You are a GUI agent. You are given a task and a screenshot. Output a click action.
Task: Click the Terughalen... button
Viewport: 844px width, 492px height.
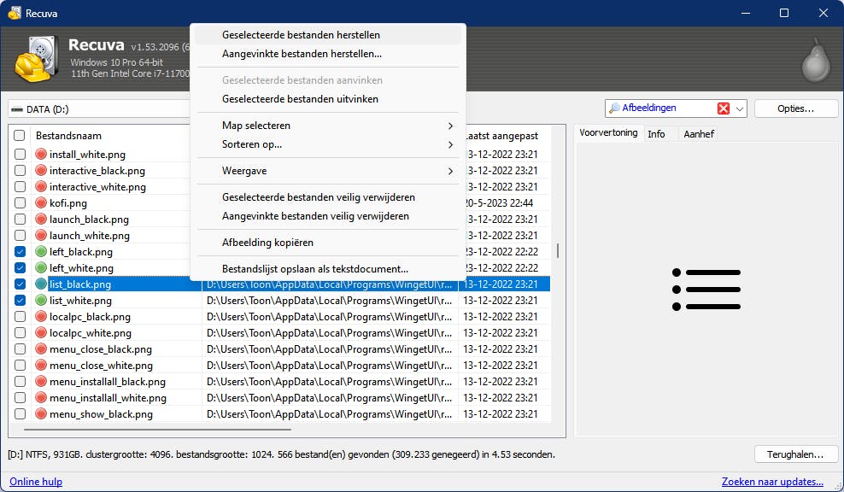(x=795, y=454)
